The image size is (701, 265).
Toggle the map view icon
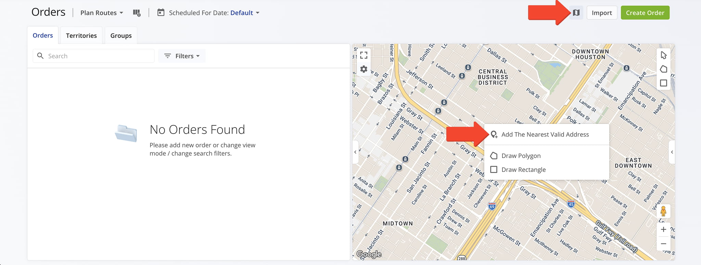(x=576, y=13)
